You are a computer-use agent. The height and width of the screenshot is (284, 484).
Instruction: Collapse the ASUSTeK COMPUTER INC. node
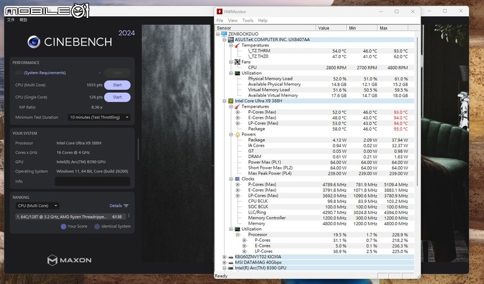point(225,40)
